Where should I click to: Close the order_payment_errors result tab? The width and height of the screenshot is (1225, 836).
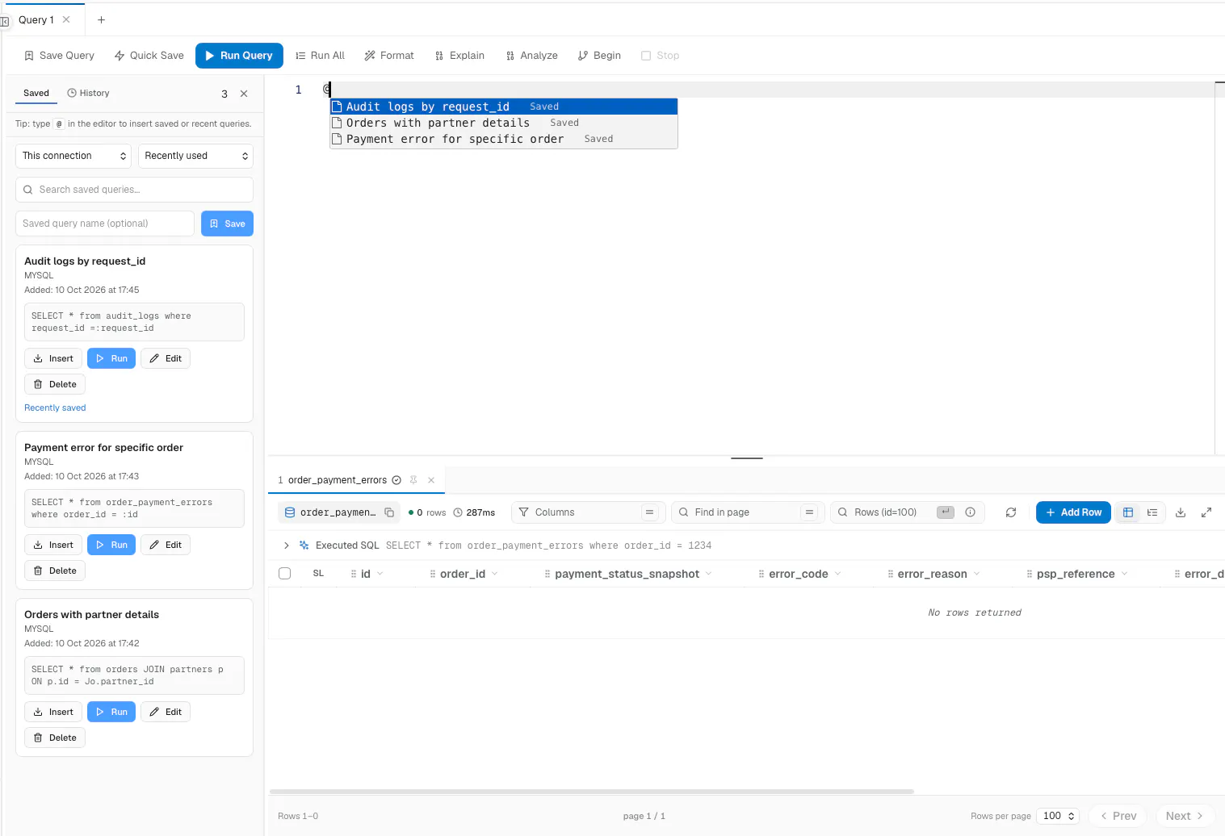[x=431, y=480]
